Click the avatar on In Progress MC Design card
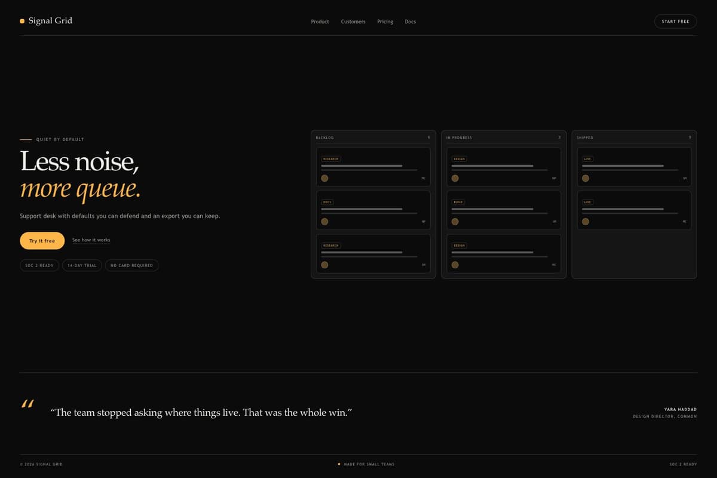 click(455, 265)
